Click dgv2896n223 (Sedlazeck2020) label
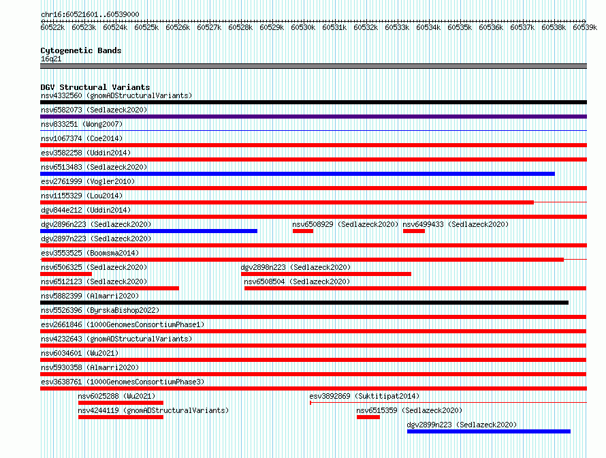The height and width of the screenshot is (458, 606). coord(96,224)
